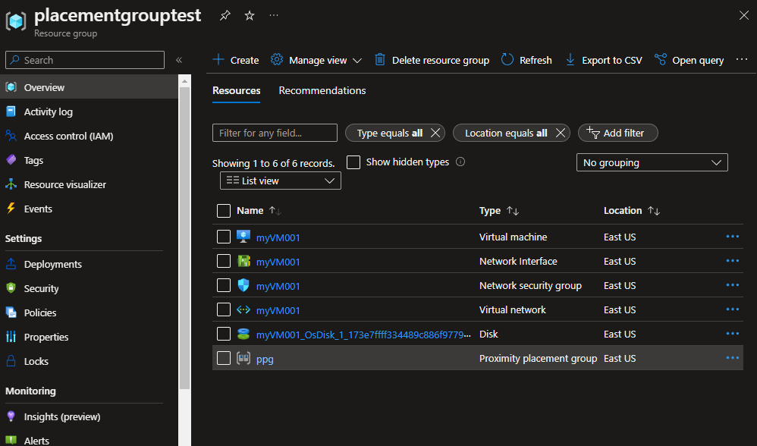Click the Add filter button

tap(617, 133)
